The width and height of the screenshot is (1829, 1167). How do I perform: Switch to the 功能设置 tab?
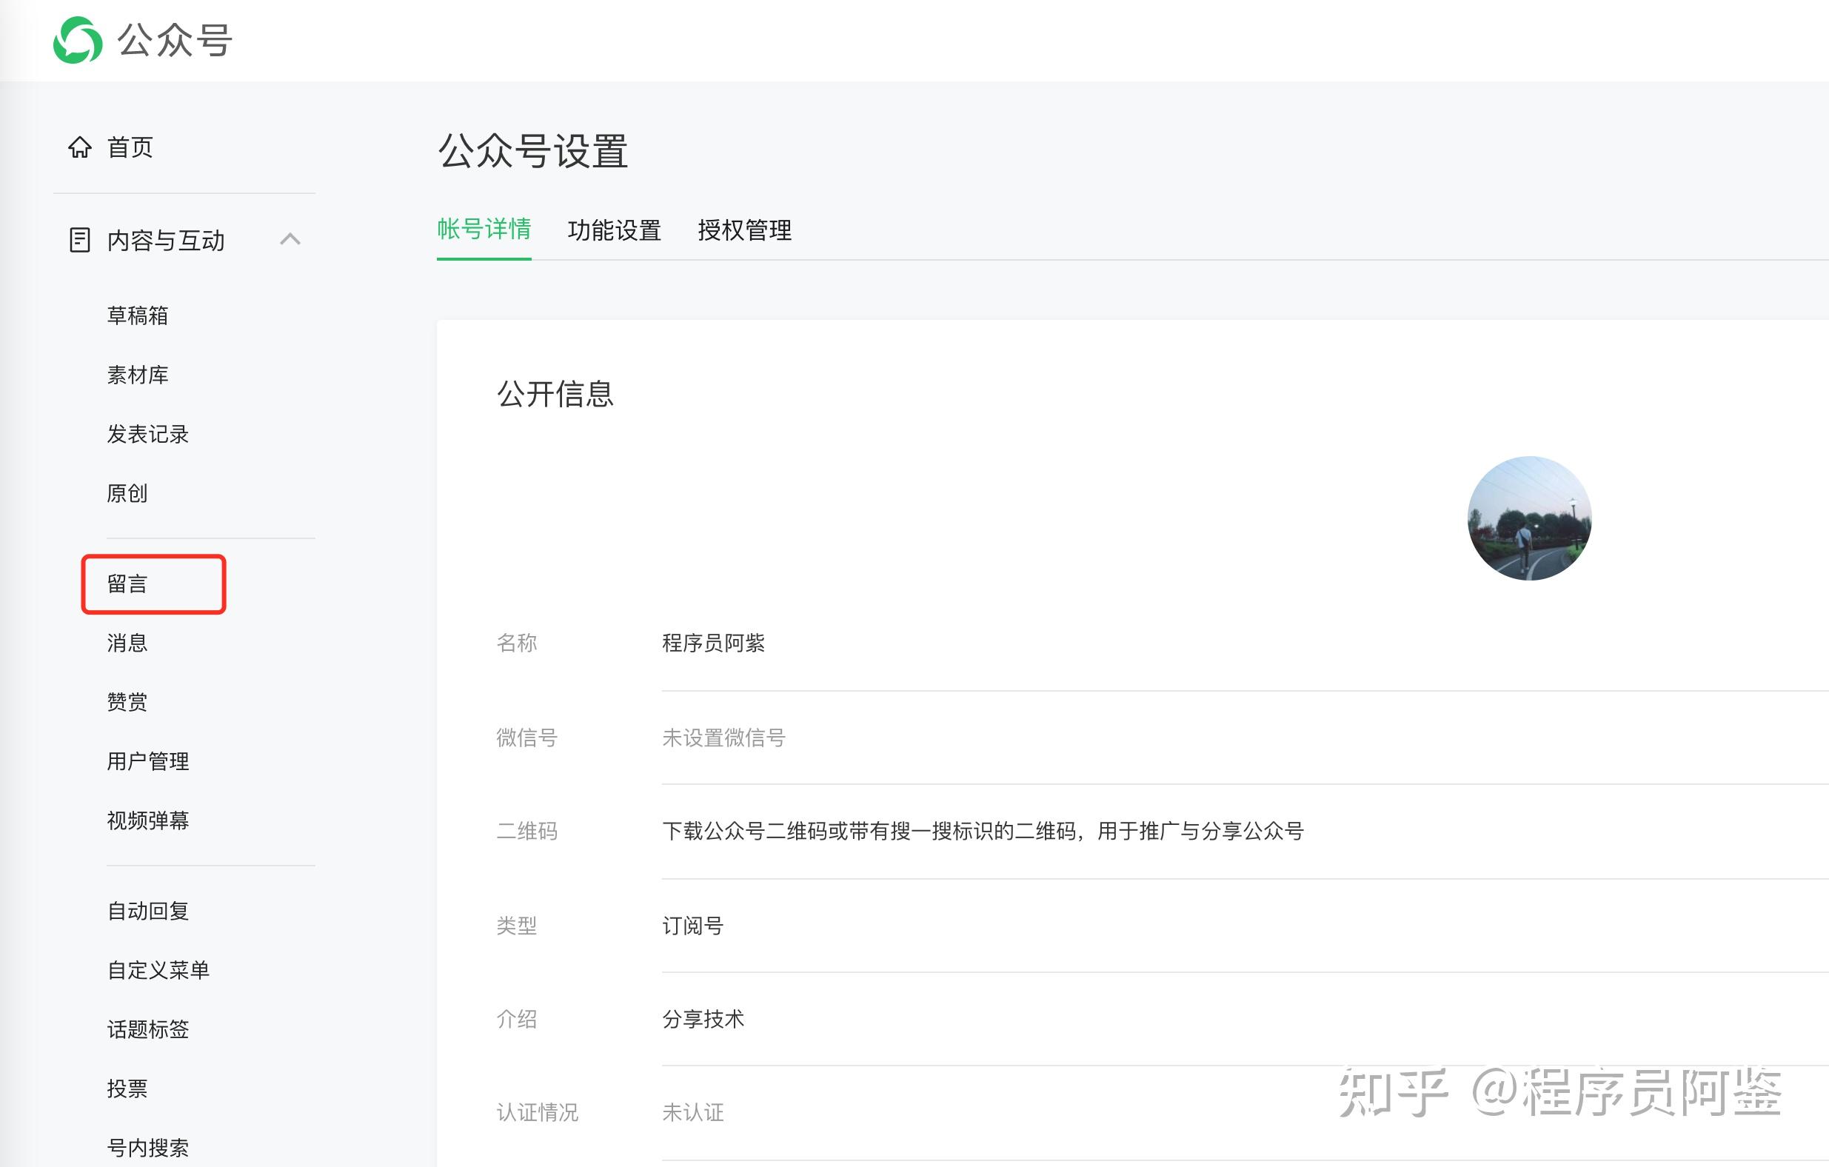click(x=614, y=230)
